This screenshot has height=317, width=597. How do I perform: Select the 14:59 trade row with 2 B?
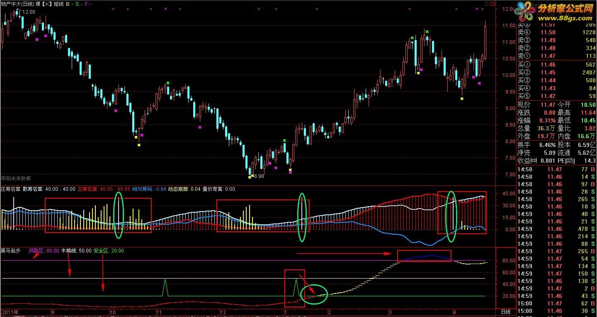click(556, 288)
